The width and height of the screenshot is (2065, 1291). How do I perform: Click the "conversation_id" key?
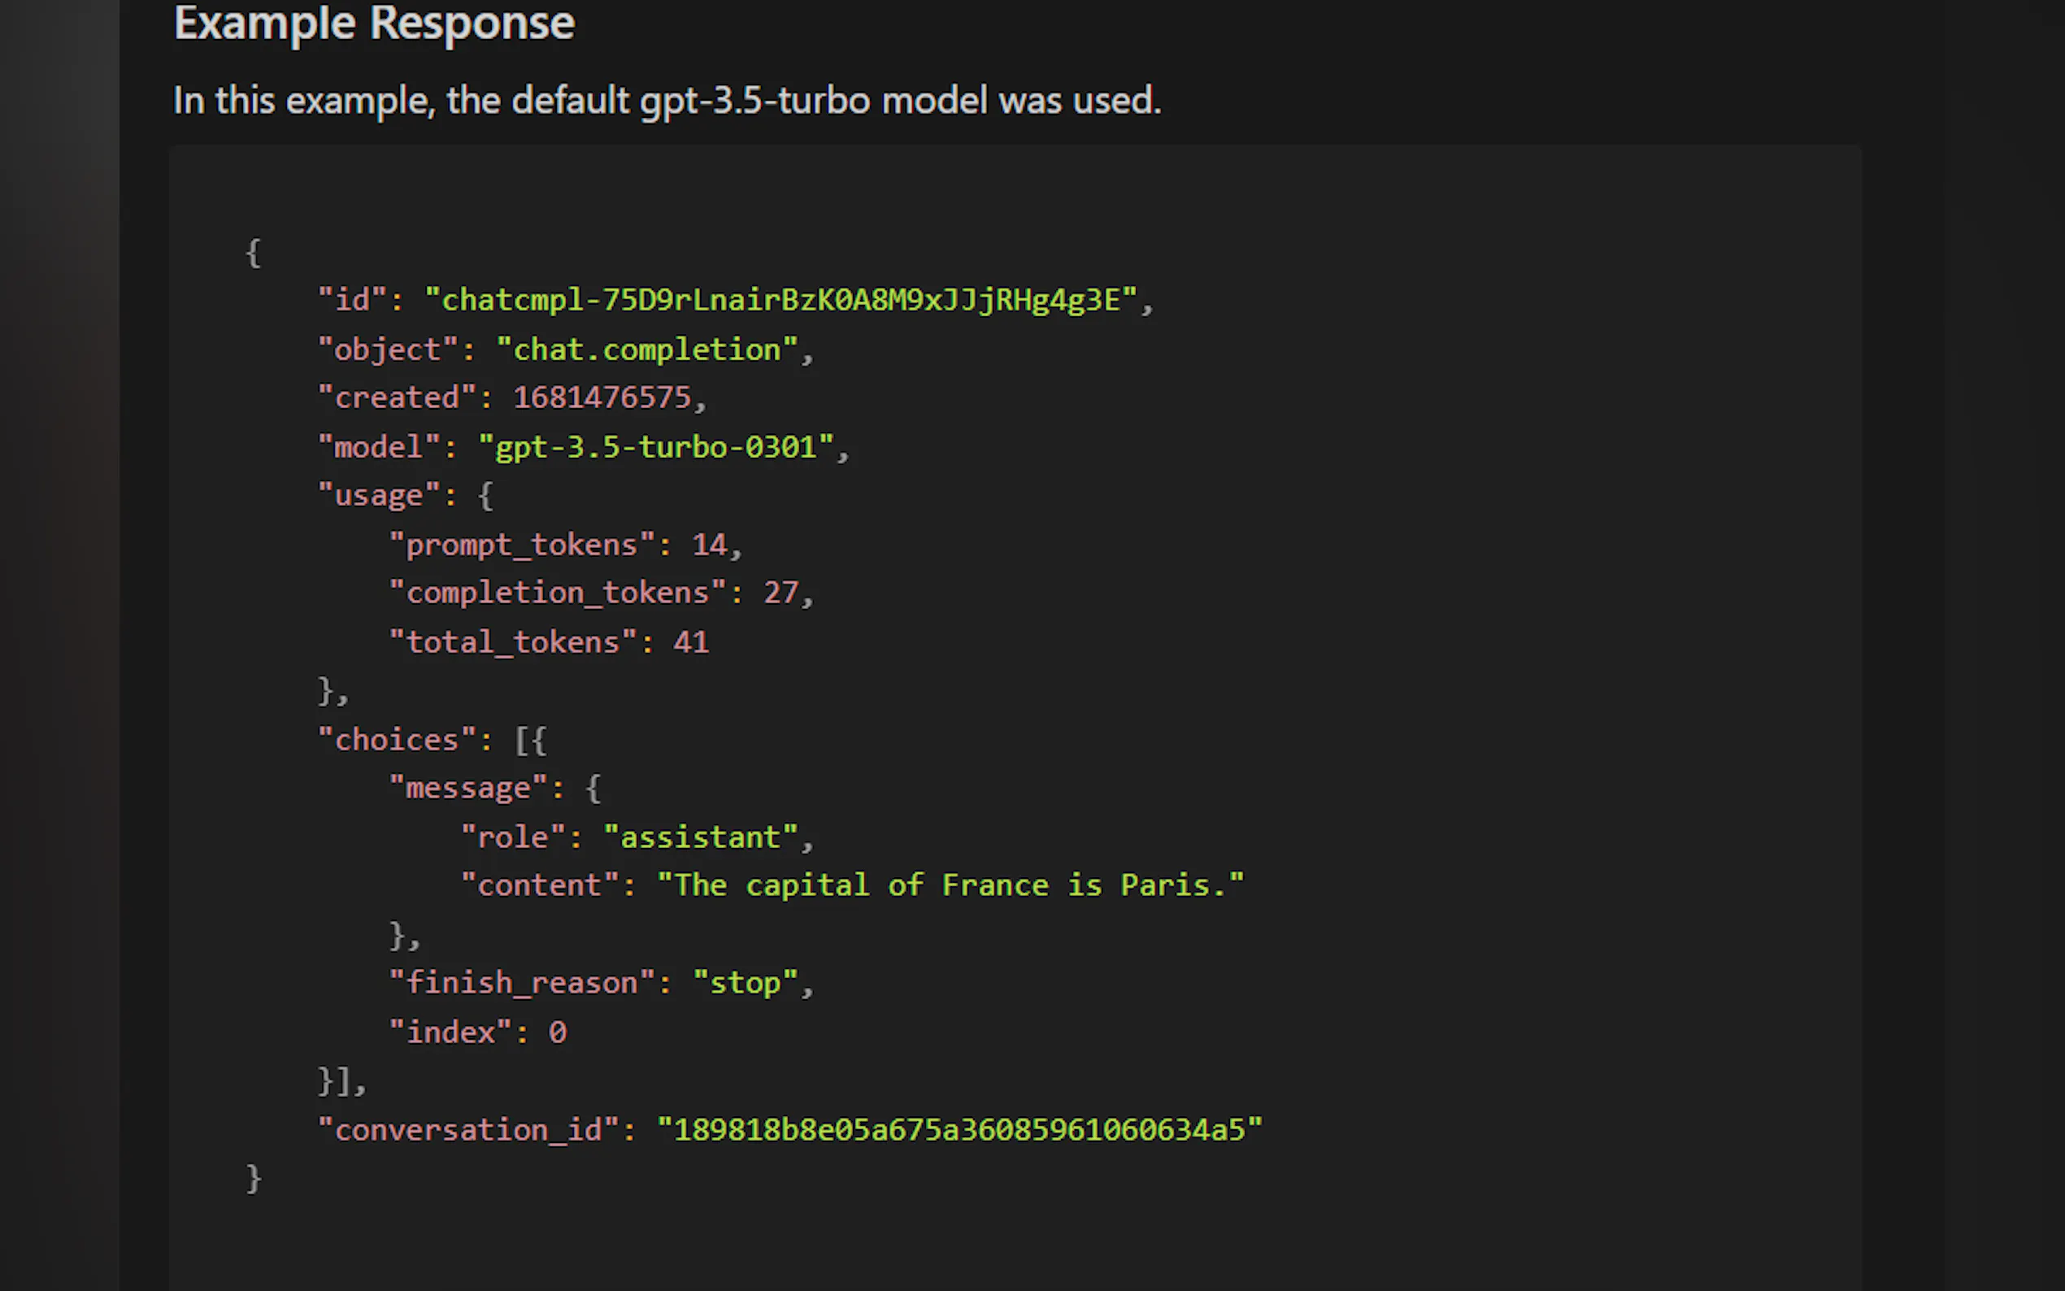(x=467, y=1130)
